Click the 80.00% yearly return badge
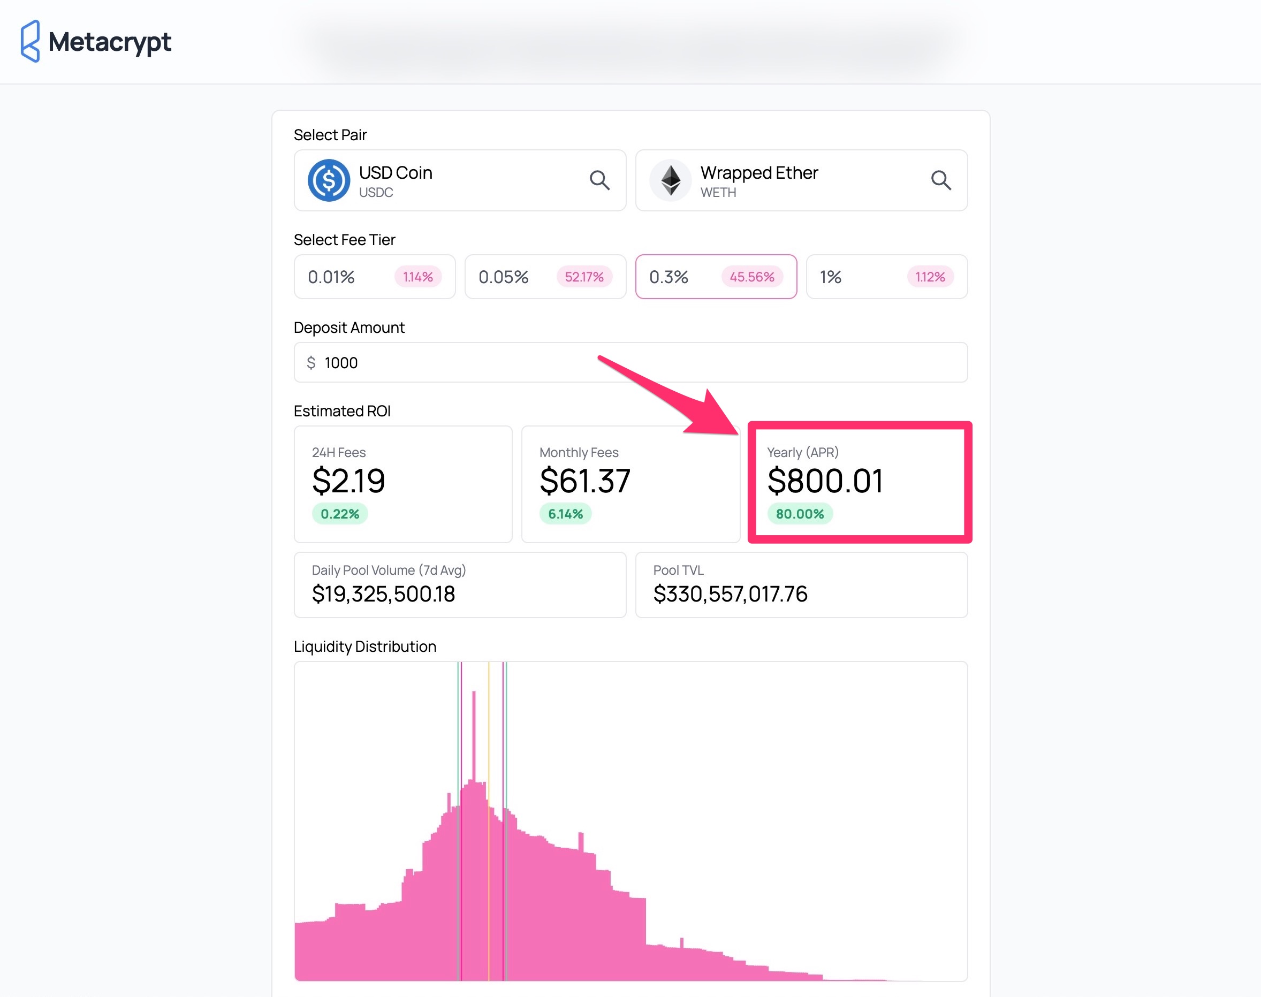The height and width of the screenshot is (997, 1261). coord(800,514)
